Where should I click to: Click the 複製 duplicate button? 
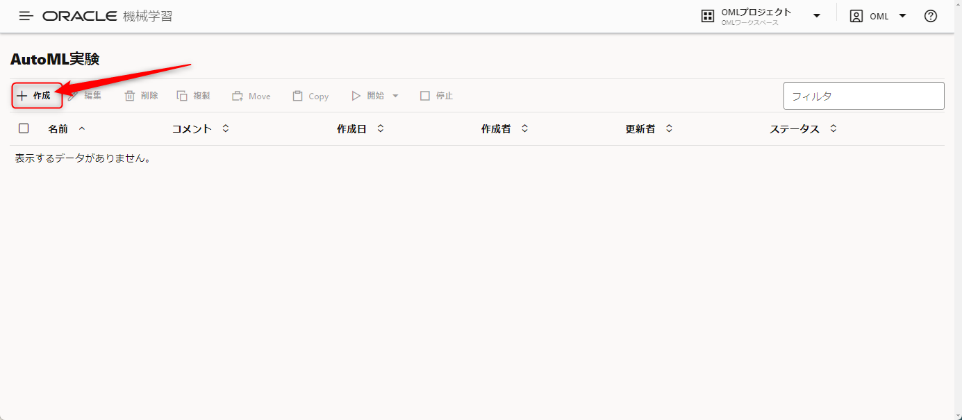coord(193,96)
